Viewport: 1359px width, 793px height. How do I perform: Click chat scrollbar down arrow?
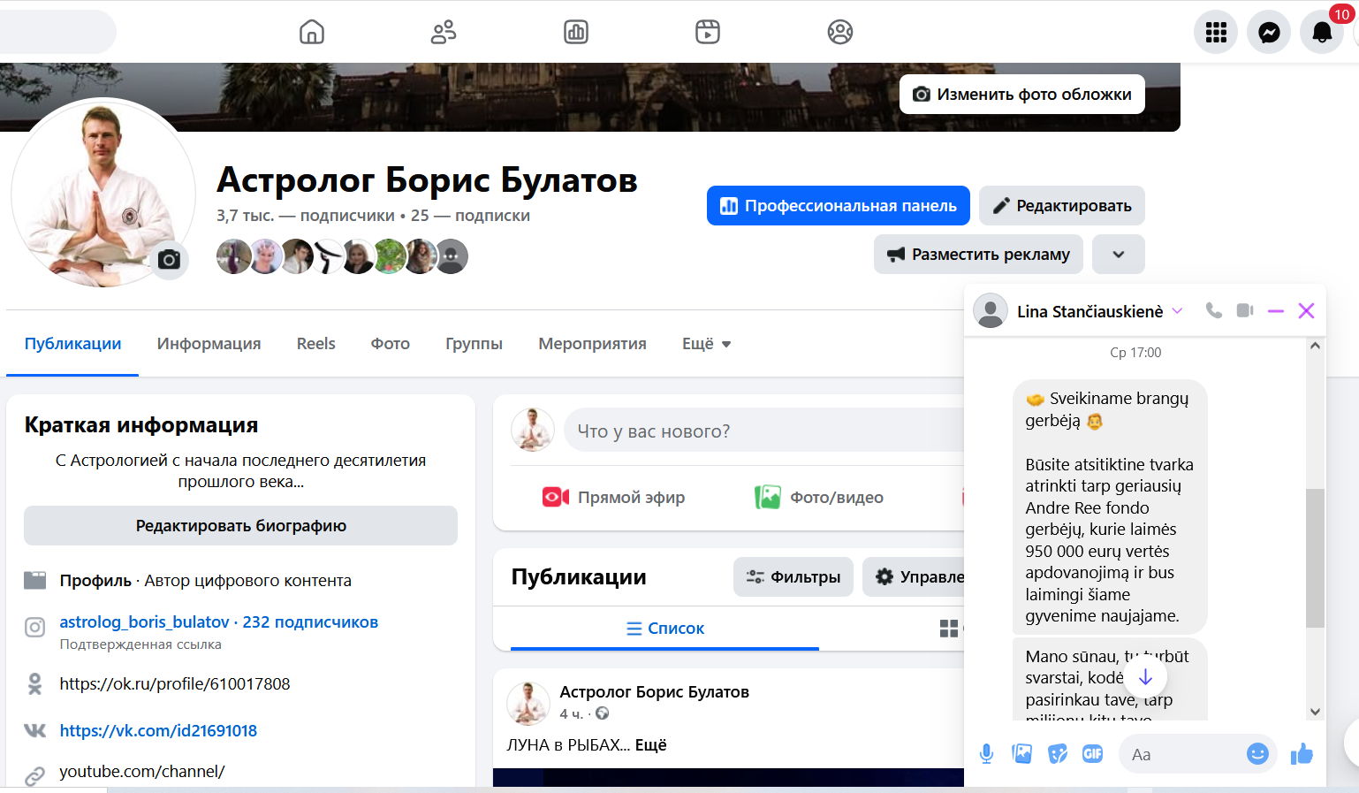pos(1315,712)
